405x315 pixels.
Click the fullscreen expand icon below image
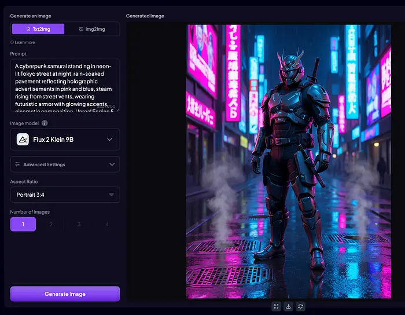click(277, 306)
